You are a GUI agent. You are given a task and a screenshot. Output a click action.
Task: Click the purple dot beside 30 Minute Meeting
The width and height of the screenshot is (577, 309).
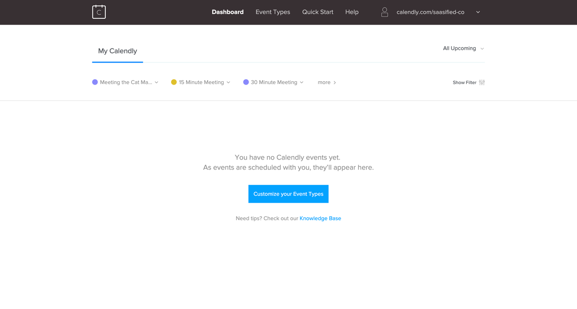[x=246, y=82]
